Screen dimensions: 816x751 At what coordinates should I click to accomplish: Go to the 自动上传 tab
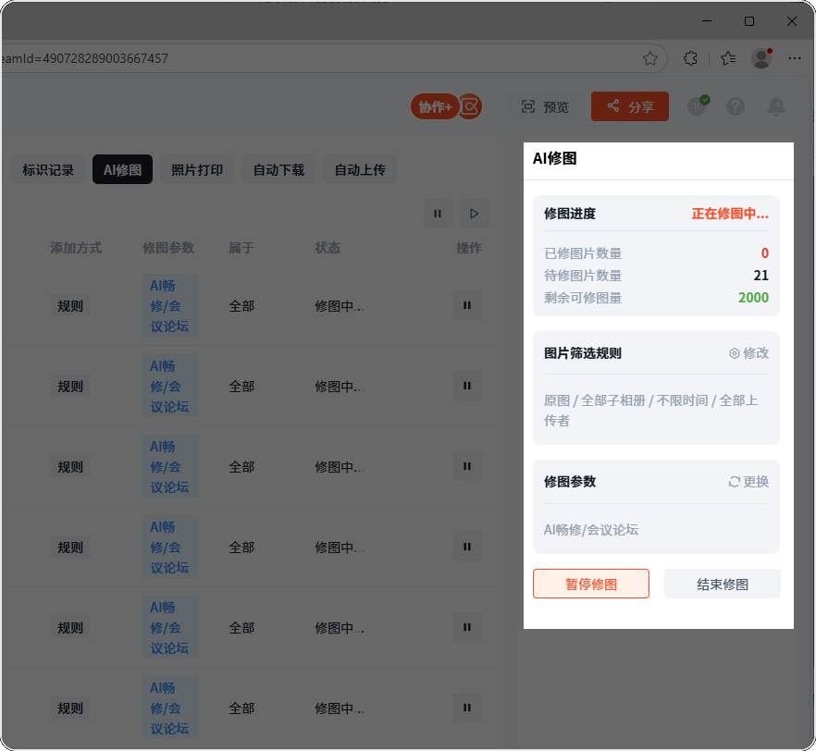pyautogui.click(x=360, y=170)
